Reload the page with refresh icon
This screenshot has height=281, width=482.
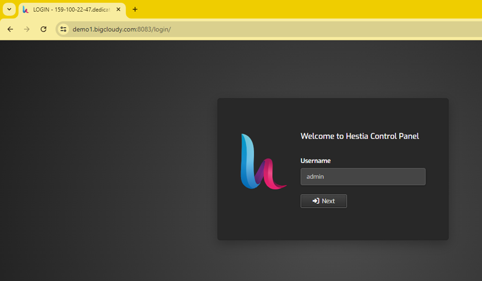[44, 29]
